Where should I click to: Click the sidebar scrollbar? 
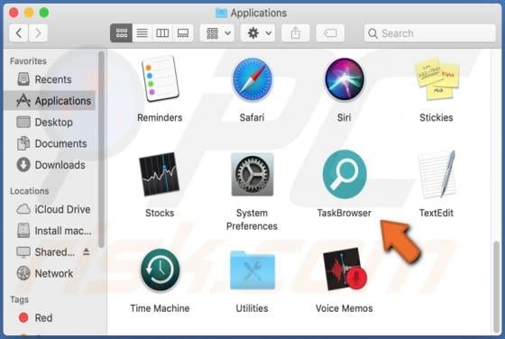(x=101, y=150)
